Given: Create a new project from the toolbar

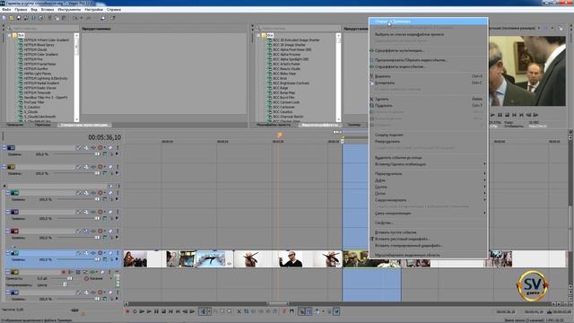Looking at the screenshot, I should (x=4, y=18).
